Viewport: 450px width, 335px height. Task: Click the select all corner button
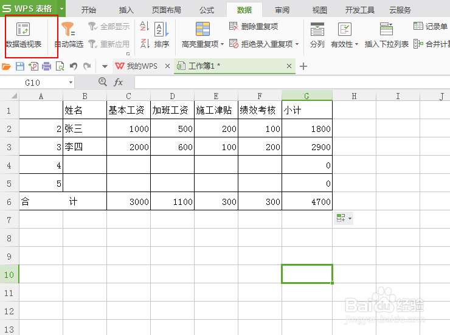[10, 96]
